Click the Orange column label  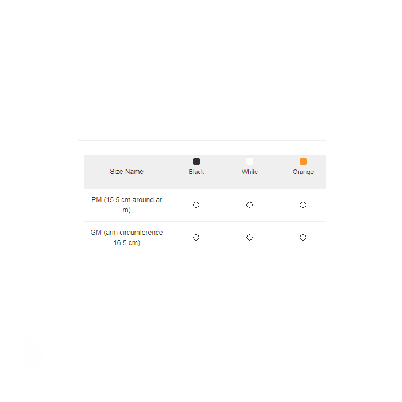[x=303, y=172]
